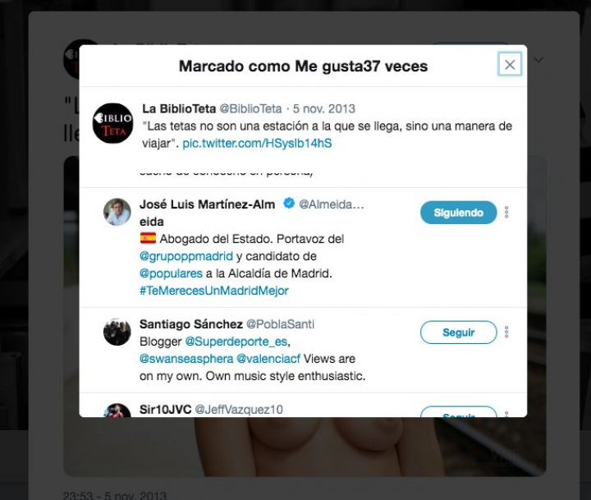Viewport: 591px width, 500px height.
Task: Open more options menu for Santiago Sánchez
Action: coord(506,333)
